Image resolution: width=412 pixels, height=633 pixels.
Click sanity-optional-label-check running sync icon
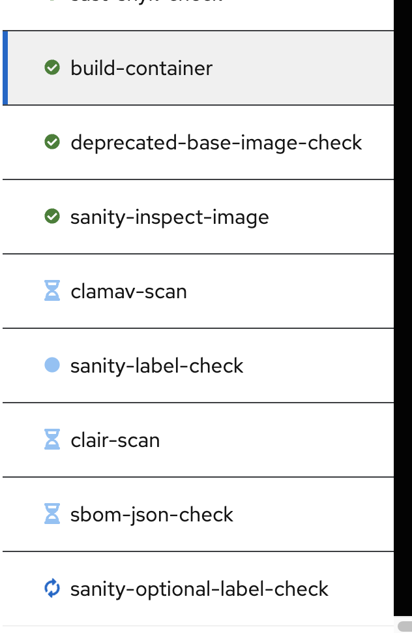coord(52,589)
